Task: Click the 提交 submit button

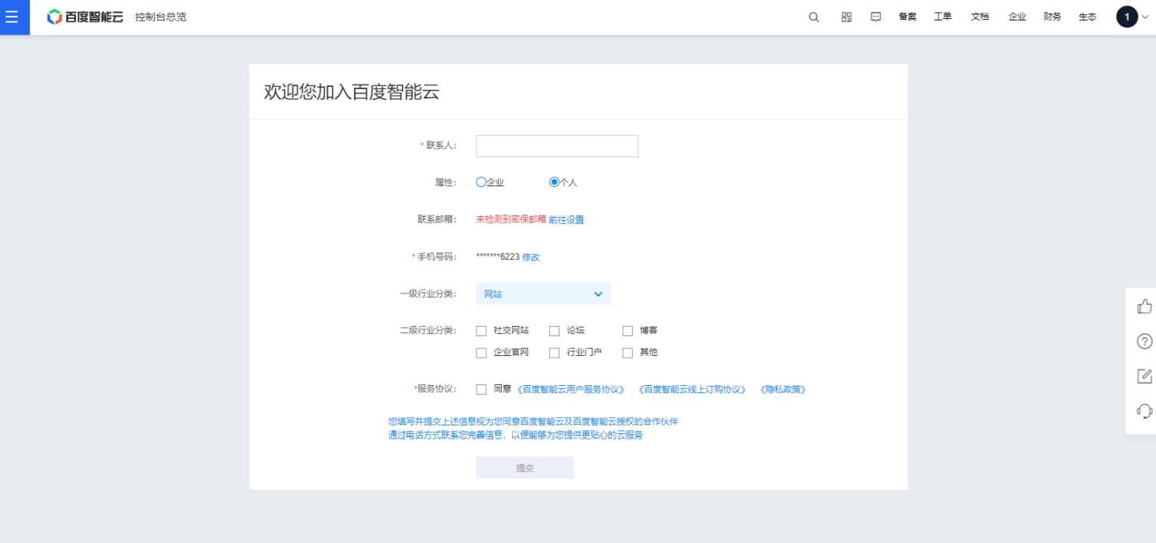Action: 525,468
